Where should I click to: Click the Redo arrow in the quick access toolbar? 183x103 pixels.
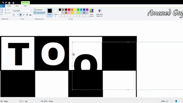click(x=6, y=3)
